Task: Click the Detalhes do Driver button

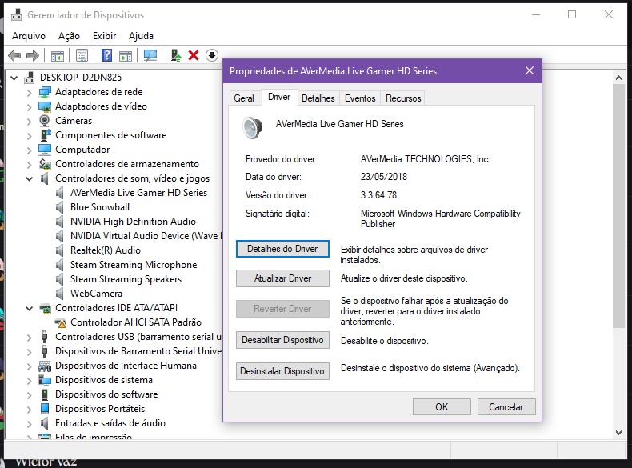Action: (282, 249)
